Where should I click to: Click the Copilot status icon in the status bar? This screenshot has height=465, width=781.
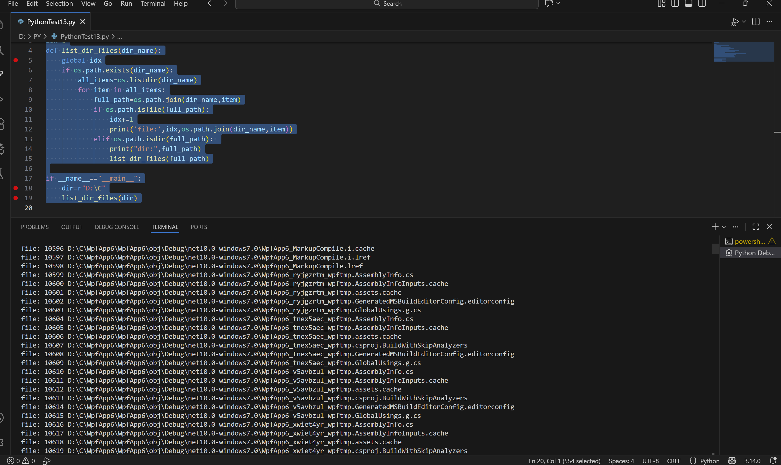click(732, 461)
